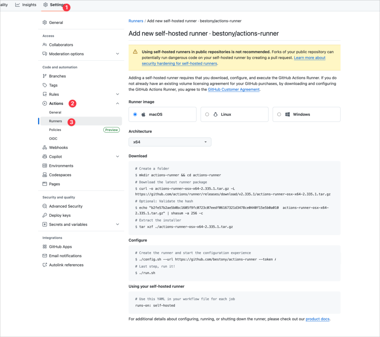Expand Moderation options chevron
Screen dimensions: 380x337
pyautogui.click(x=118, y=54)
